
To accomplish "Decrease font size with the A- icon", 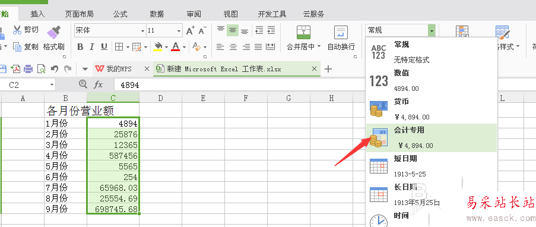I will coord(202,30).
